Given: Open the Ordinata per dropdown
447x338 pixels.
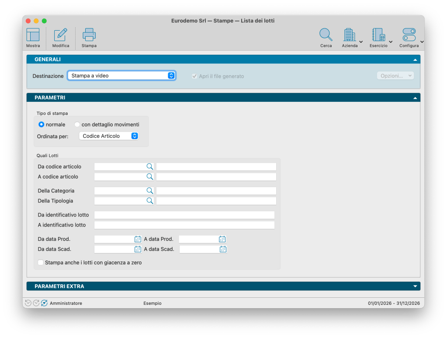Looking at the screenshot, I should 109,136.
